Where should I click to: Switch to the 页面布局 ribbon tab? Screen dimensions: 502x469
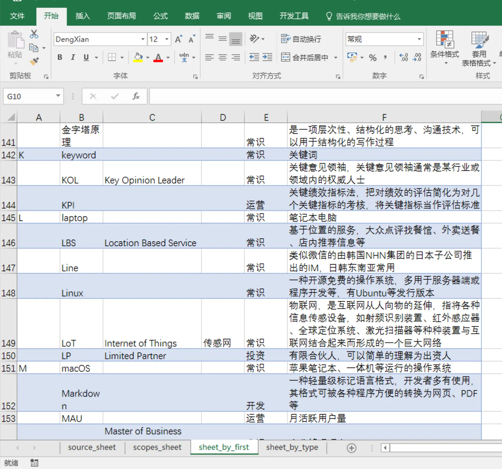(121, 16)
